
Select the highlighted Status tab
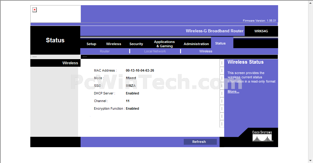221,43
